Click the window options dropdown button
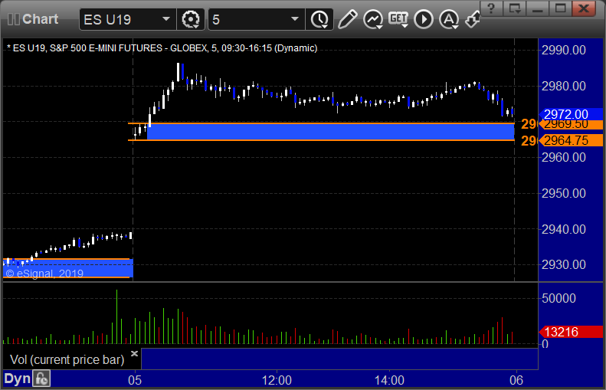 [x=514, y=8]
